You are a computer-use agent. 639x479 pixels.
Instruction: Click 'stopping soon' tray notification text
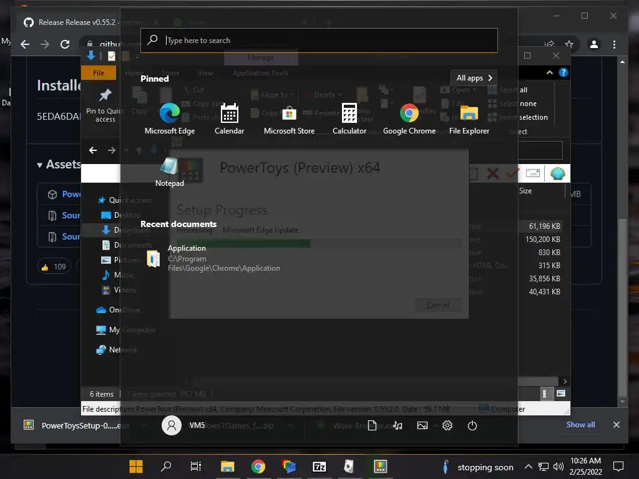coord(485,468)
